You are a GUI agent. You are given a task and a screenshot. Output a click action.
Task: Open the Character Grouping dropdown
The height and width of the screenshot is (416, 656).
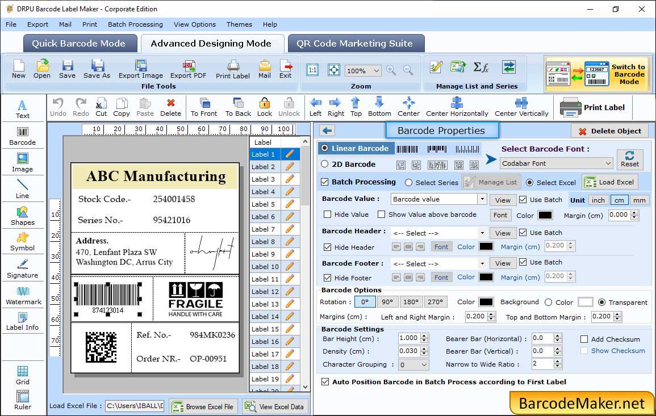(413, 364)
